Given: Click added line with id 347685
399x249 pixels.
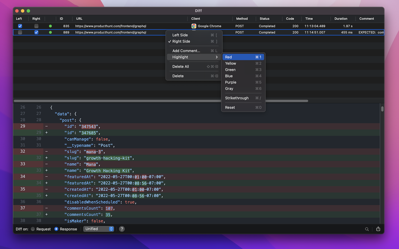Looking at the screenshot, I should 196,133.
